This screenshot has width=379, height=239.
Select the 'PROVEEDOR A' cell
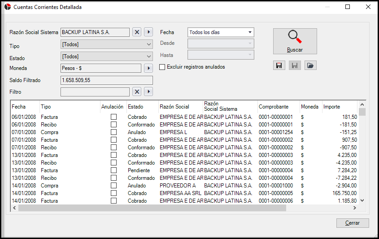tap(181, 186)
